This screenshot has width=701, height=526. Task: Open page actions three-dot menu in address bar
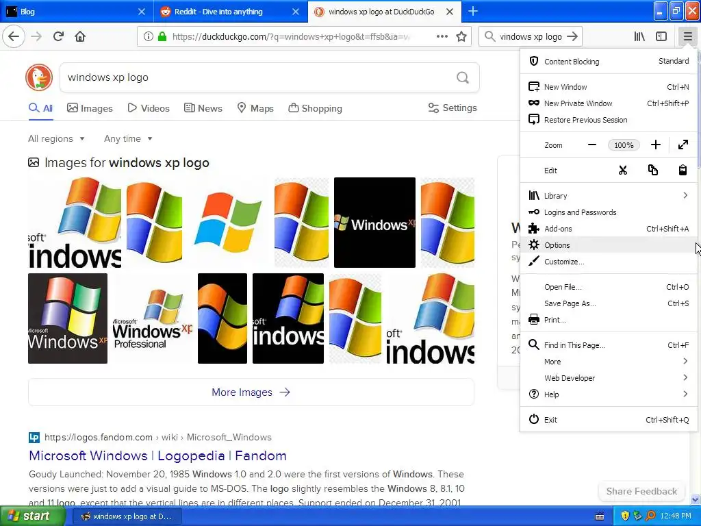tap(442, 37)
